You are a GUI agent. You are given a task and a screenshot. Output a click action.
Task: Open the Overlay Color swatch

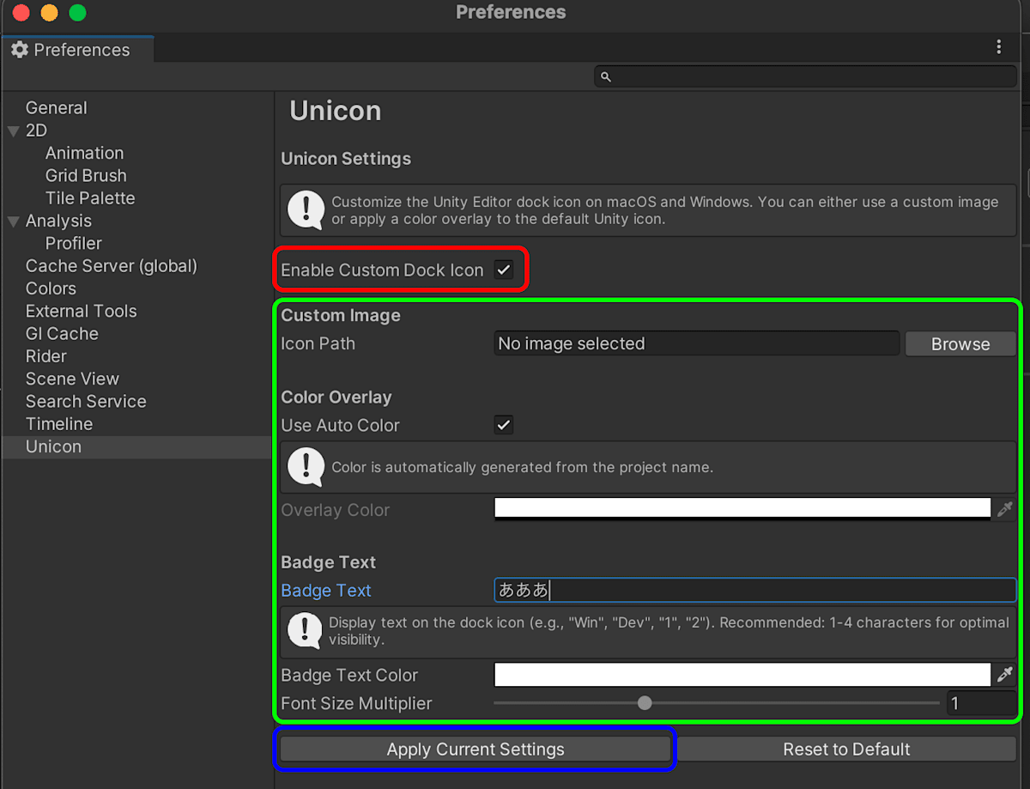[x=742, y=509]
